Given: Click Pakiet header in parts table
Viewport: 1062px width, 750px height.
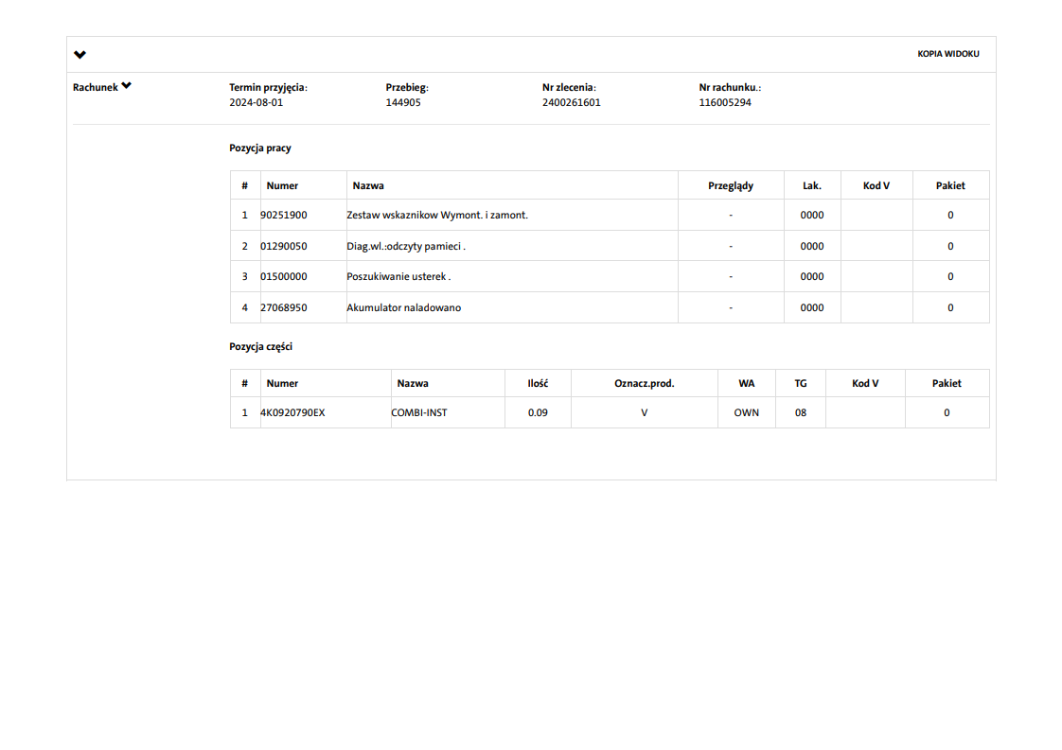Looking at the screenshot, I should (947, 384).
